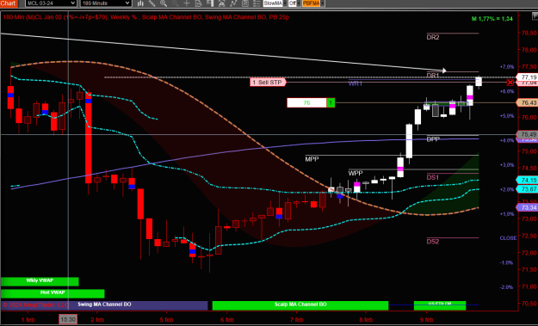The image size is (538, 326).
Task: Click the toolbar icon after Data Box
Action: click(x=210, y=3)
